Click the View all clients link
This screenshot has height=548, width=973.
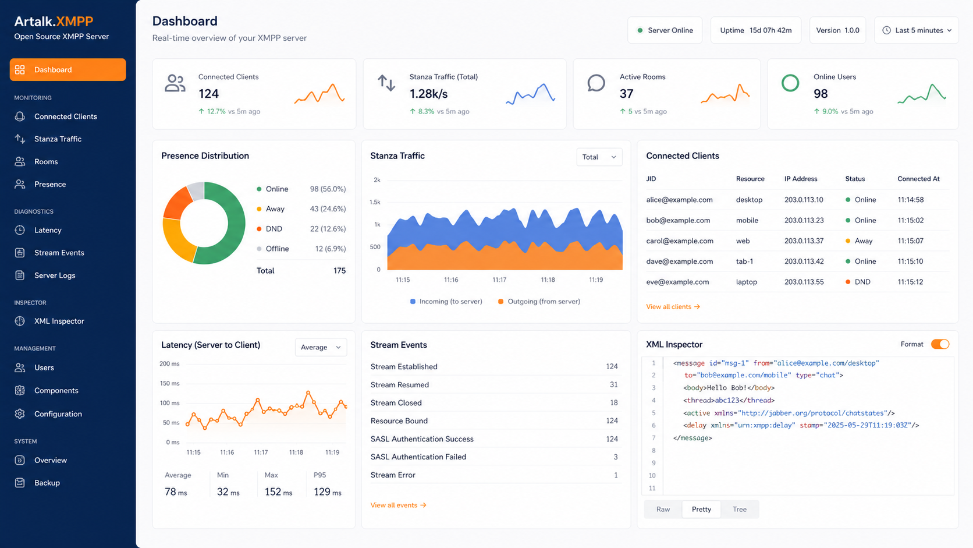pos(673,306)
